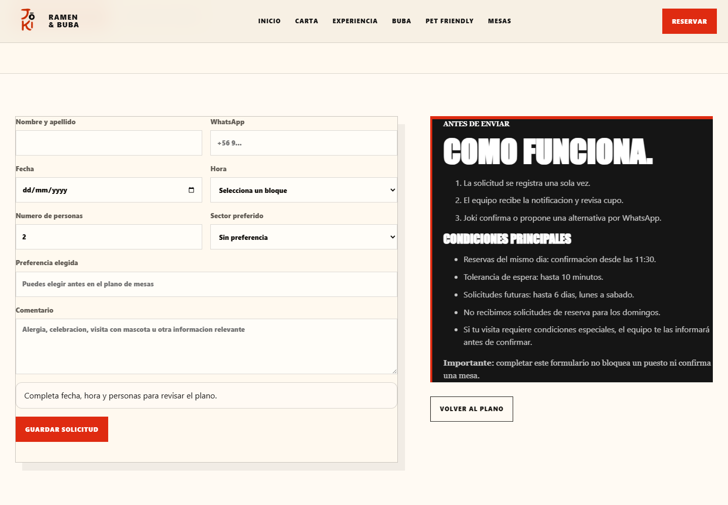
Task: Click the Fecha date input
Action: [x=109, y=190]
